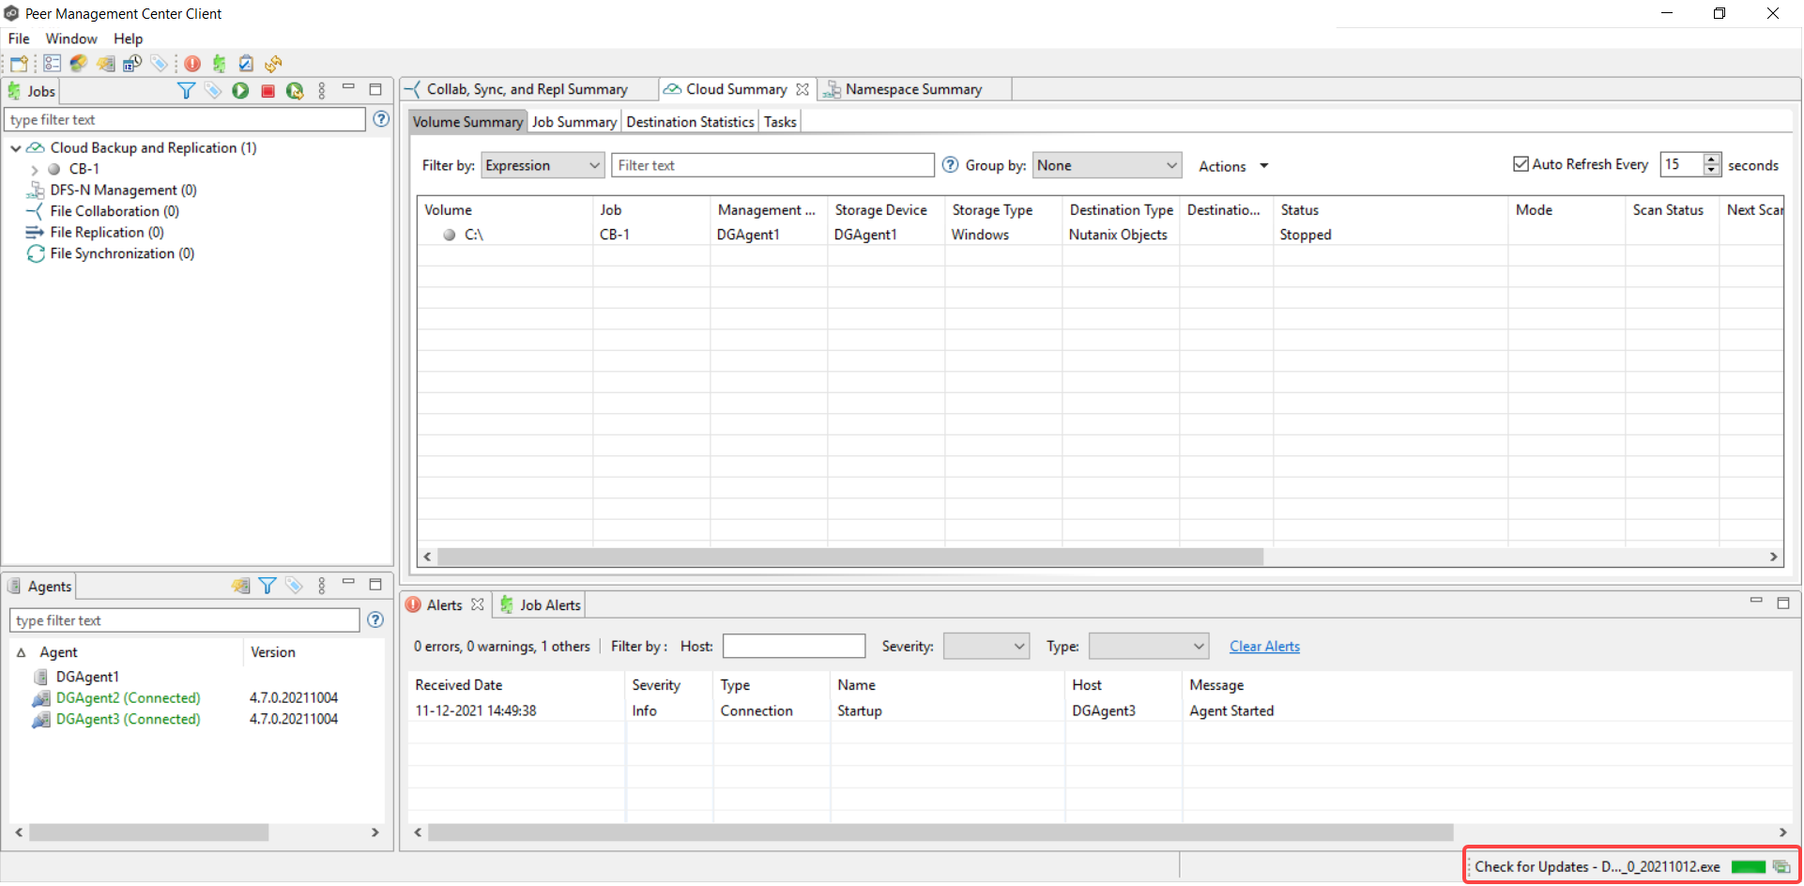This screenshot has height=886, width=1804.
Task: Open the new job icon in main toolbar
Action: point(19,64)
